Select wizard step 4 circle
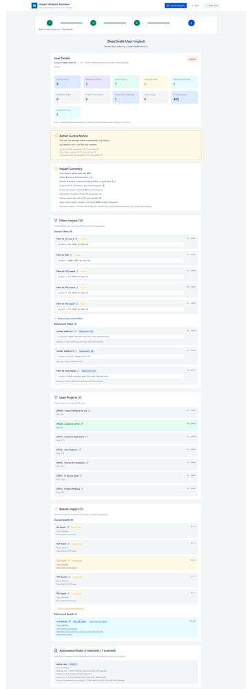Screen dimensions: 252x689 tap(191, 23)
